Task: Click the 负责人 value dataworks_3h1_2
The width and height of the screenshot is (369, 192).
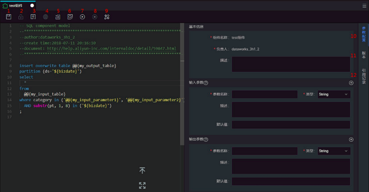Action: (x=245, y=49)
